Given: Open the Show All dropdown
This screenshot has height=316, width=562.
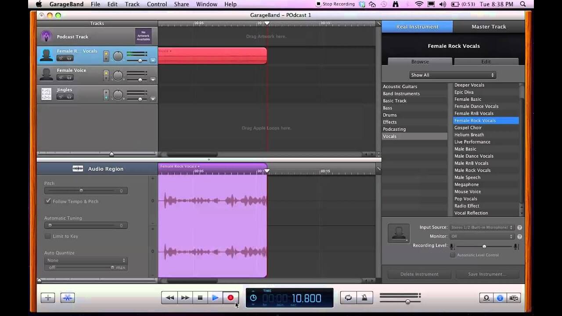Looking at the screenshot, I should click(x=452, y=75).
